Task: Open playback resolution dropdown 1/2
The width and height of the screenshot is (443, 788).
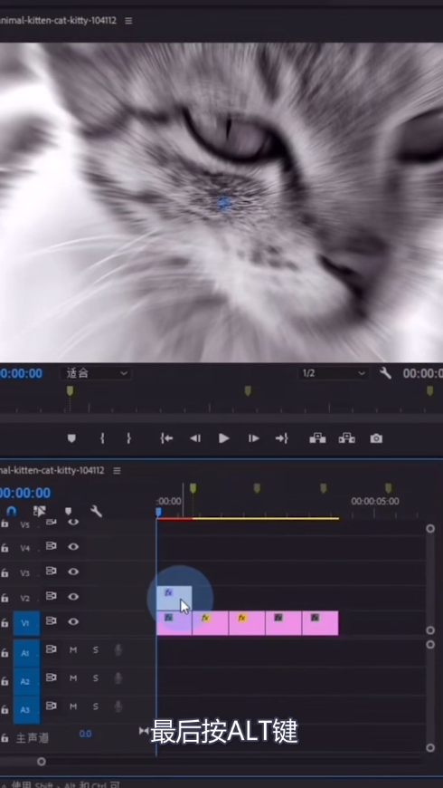Action: click(333, 373)
